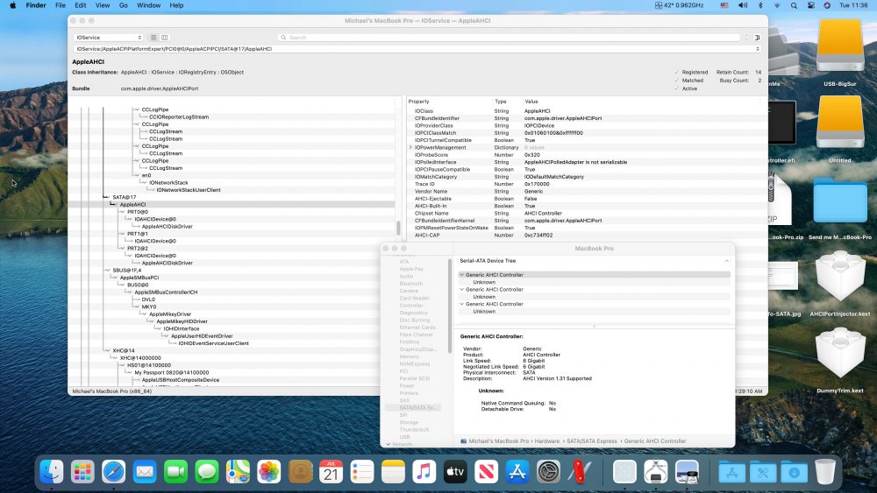The image size is (877, 493).
Task: Click Hardware in System Information path bar
Action: [x=547, y=441]
